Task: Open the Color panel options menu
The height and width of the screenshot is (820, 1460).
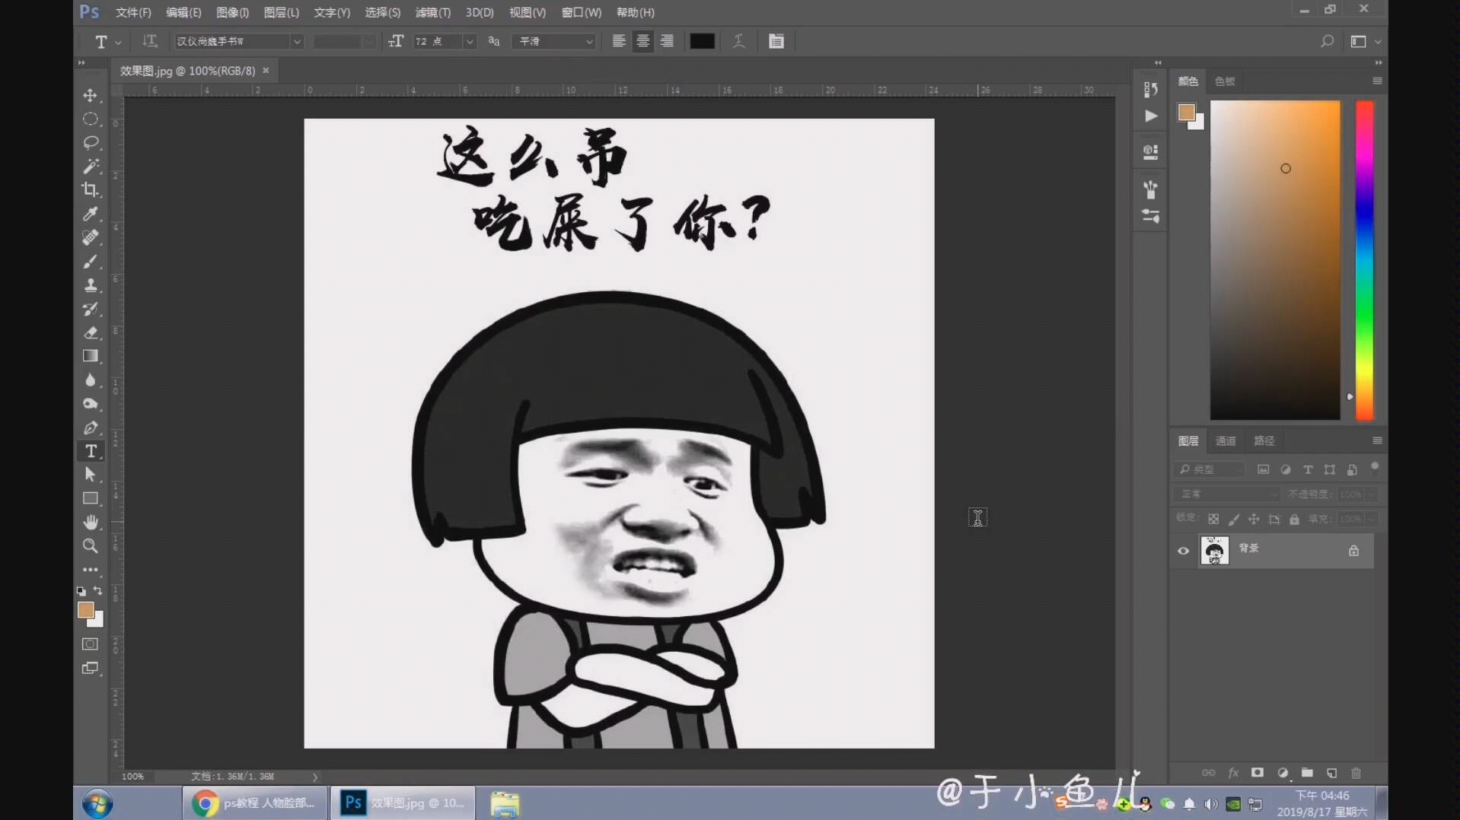Action: pyautogui.click(x=1377, y=81)
